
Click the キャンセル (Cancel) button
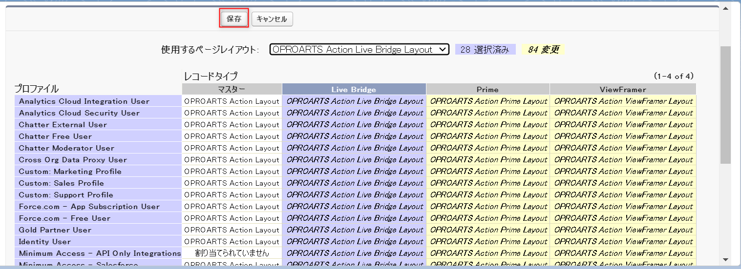(x=272, y=19)
